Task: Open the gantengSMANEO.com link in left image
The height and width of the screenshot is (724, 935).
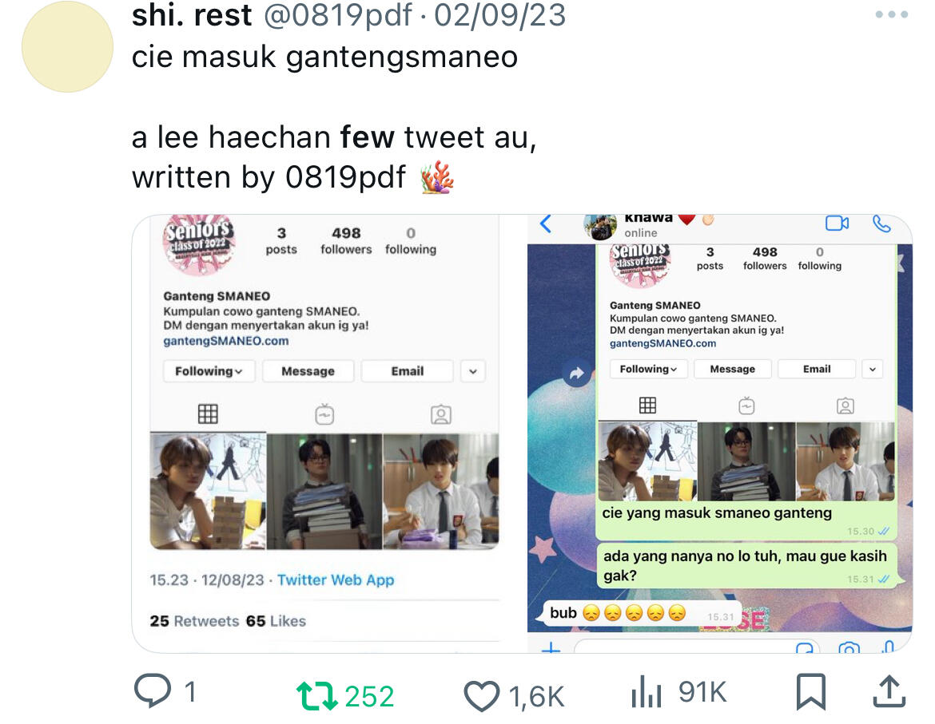Action: click(226, 341)
